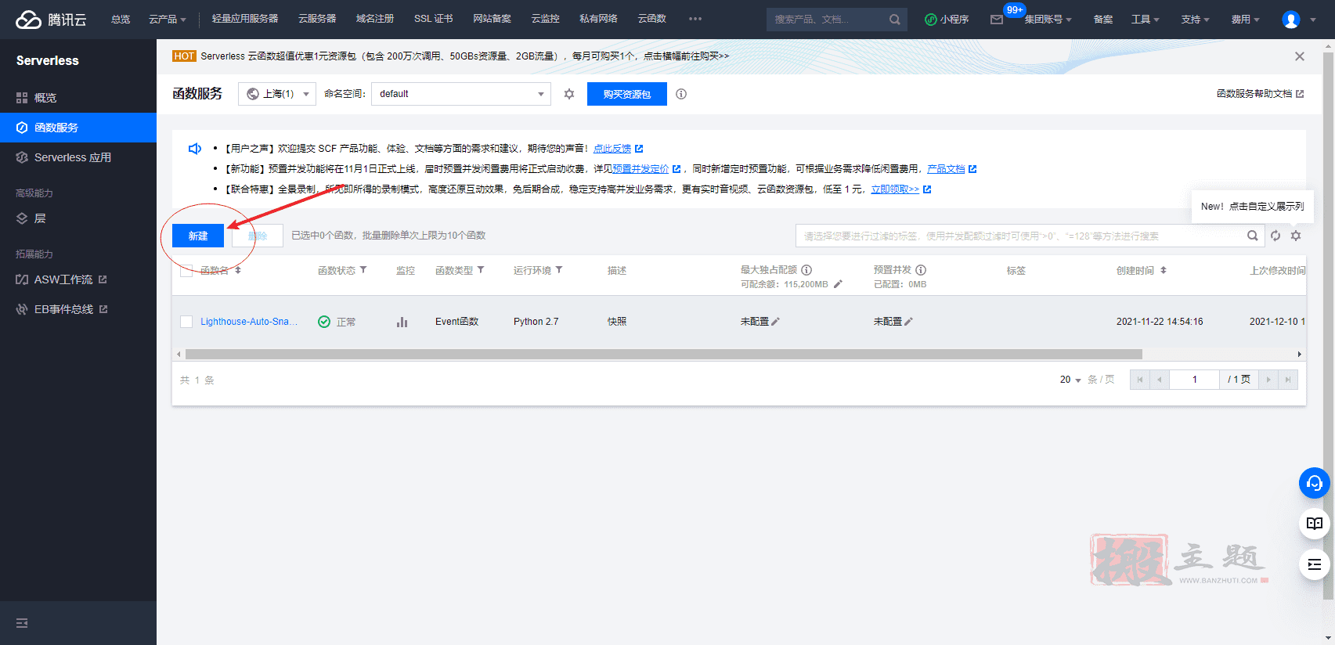1335x645 pixels.
Task: Open 轻量应用服务器 in top navigation
Action: pos(245,19)
